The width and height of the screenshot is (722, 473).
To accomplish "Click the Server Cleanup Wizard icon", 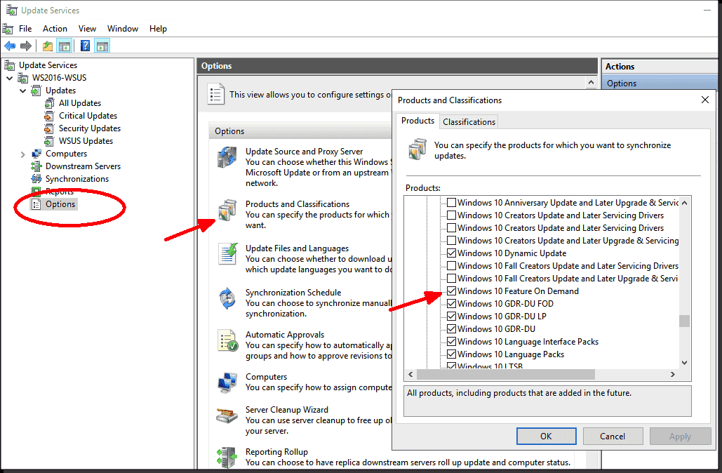I will [x=227, y=415].
